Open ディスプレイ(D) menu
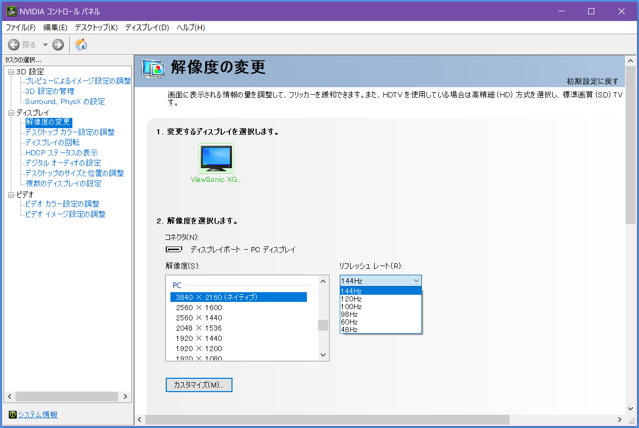The height and width of the screenshot is (428, 639). (x=147, y=28)
